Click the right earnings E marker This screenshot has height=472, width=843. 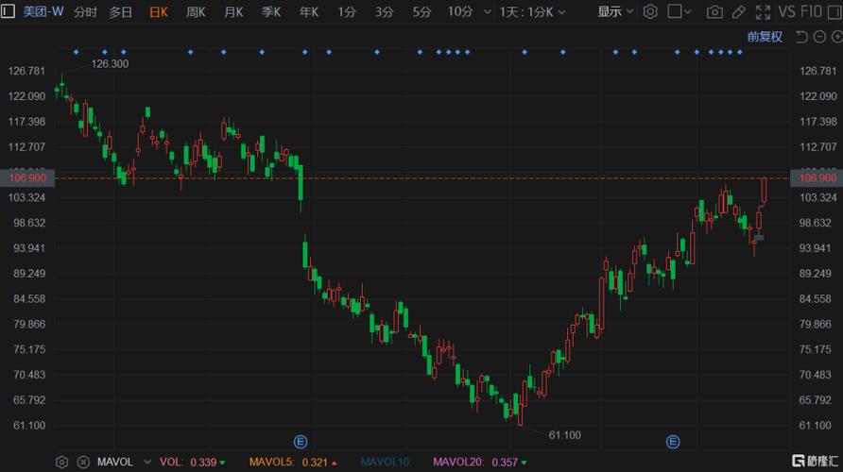[x=673, y=442]
